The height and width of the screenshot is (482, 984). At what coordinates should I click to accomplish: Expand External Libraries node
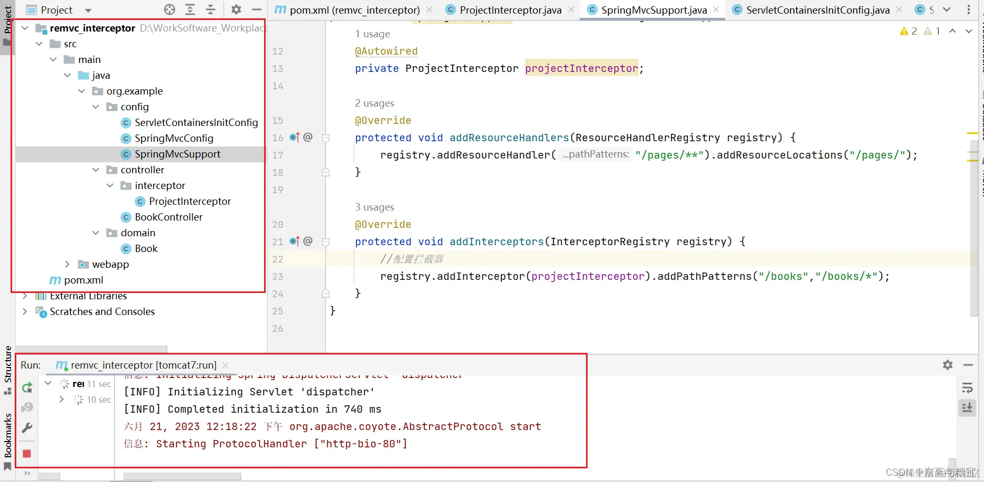pos(25,296)
